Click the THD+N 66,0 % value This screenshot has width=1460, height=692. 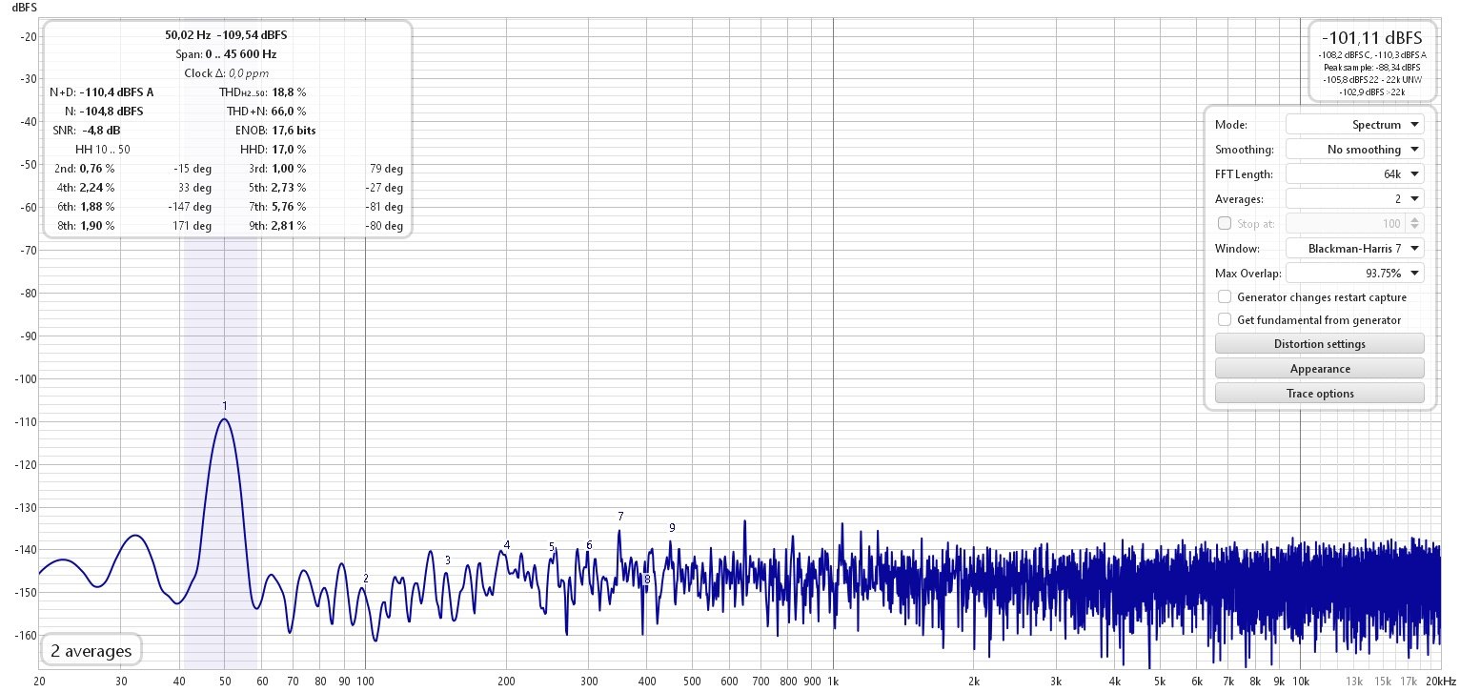[x=290, y=112]
